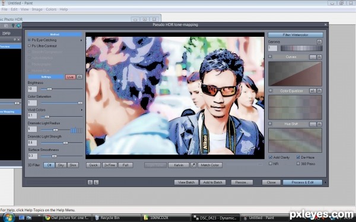
Task: Click the pin icon of the side panel header
Action: pos(14,40)
